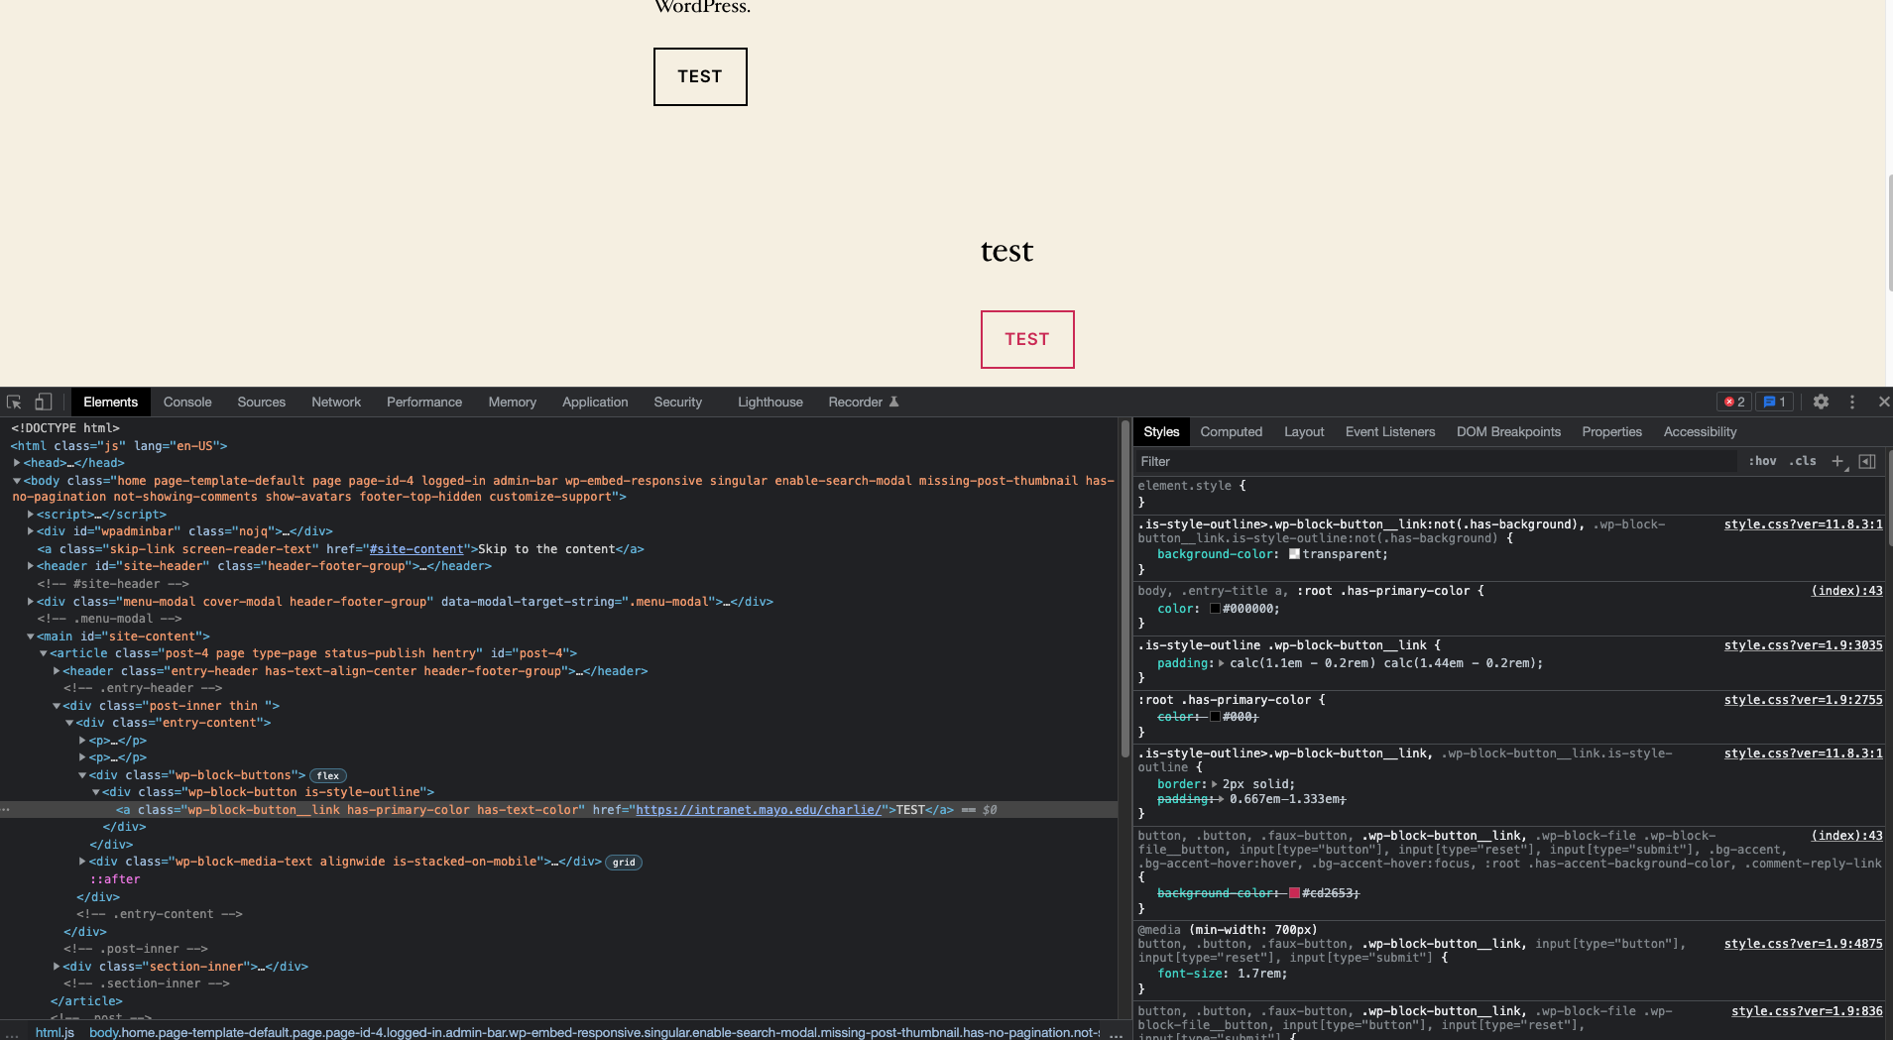Screen dimensions: 1893x1040
Task: Open the Accessibility pane tab
Action: point(1700,431)
